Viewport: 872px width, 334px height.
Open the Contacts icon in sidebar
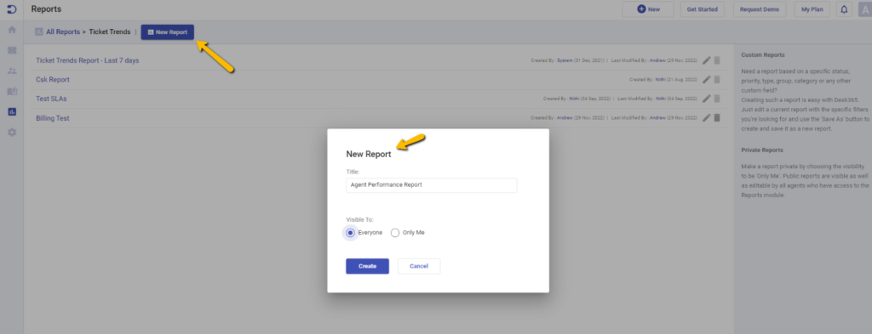point(12,71)
